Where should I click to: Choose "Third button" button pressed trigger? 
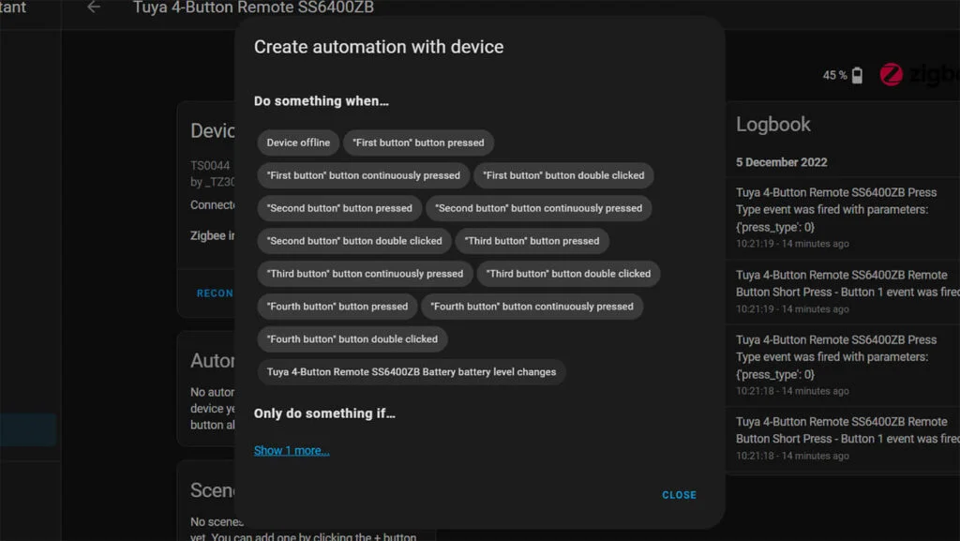tap(532, 241)
